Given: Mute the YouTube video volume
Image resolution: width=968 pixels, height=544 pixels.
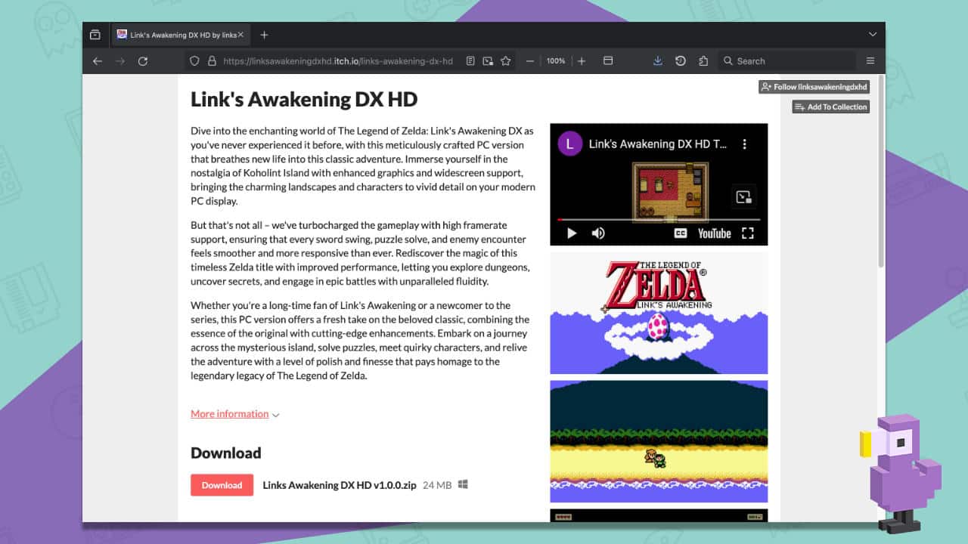Looking at the screenshot, I should [598, 233].
